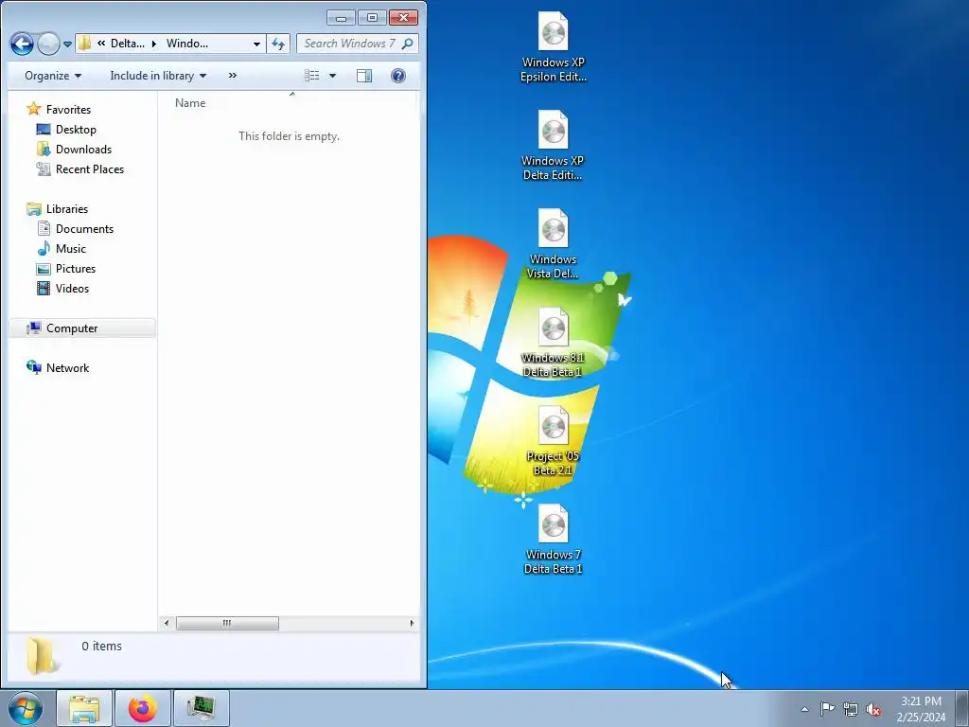The height and width of the screenshot is (727, 969).
Task: Click the search magnifier icon
Action: pos(407,44)
